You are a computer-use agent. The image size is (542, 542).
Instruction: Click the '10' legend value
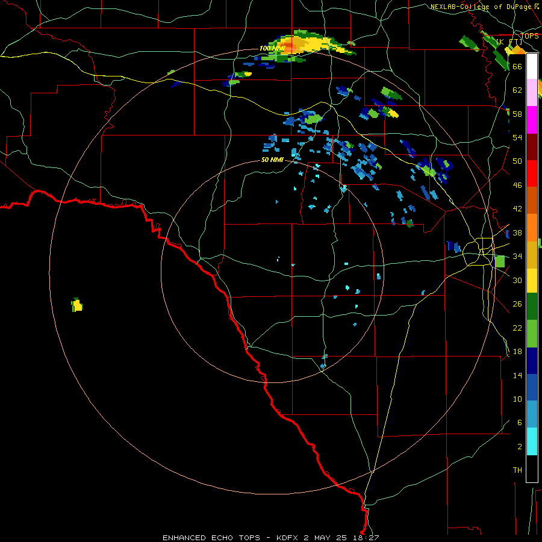(x=517, y=399)
